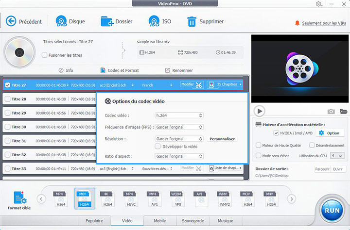Screen dimensions: 350x230
Task: Switch to the Vidéo tab
Action: tap(127, 221)
